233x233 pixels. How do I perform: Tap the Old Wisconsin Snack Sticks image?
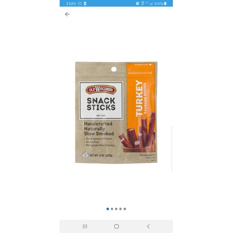coord(116,112)
